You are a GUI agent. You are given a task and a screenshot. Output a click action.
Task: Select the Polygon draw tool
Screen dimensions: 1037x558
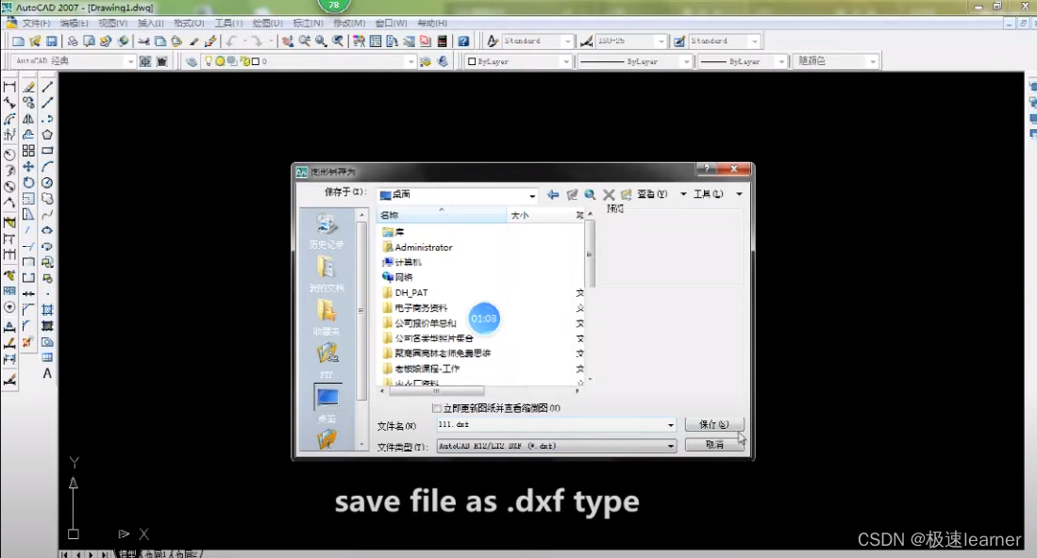pos(47,135)
